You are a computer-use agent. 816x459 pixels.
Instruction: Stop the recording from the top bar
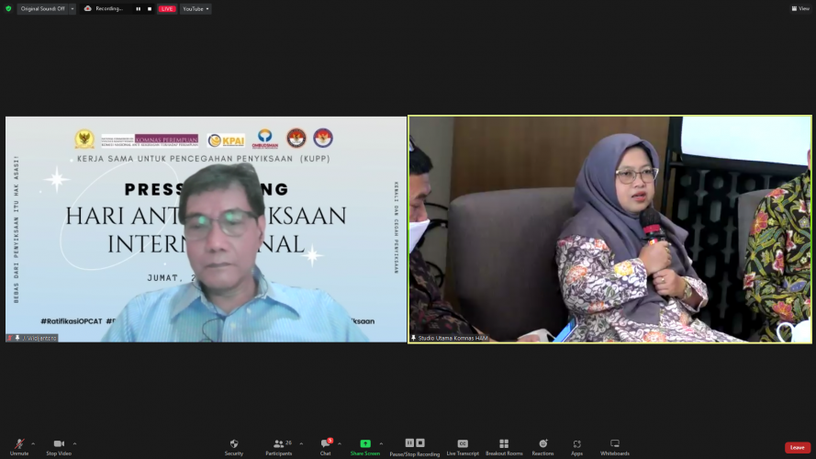[150, 8]
